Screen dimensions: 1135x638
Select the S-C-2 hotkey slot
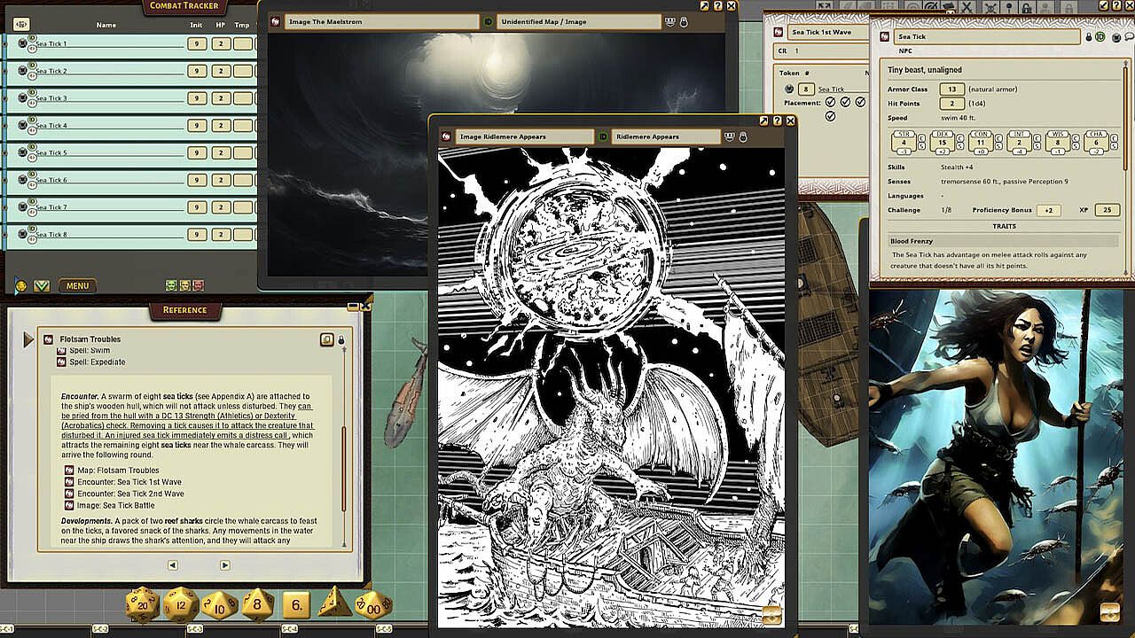pyautogui.click(x=99, y=630)
